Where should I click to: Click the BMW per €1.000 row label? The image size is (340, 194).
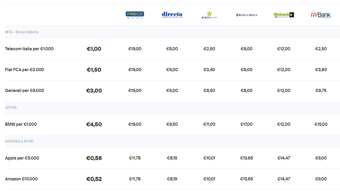point(21,124)
